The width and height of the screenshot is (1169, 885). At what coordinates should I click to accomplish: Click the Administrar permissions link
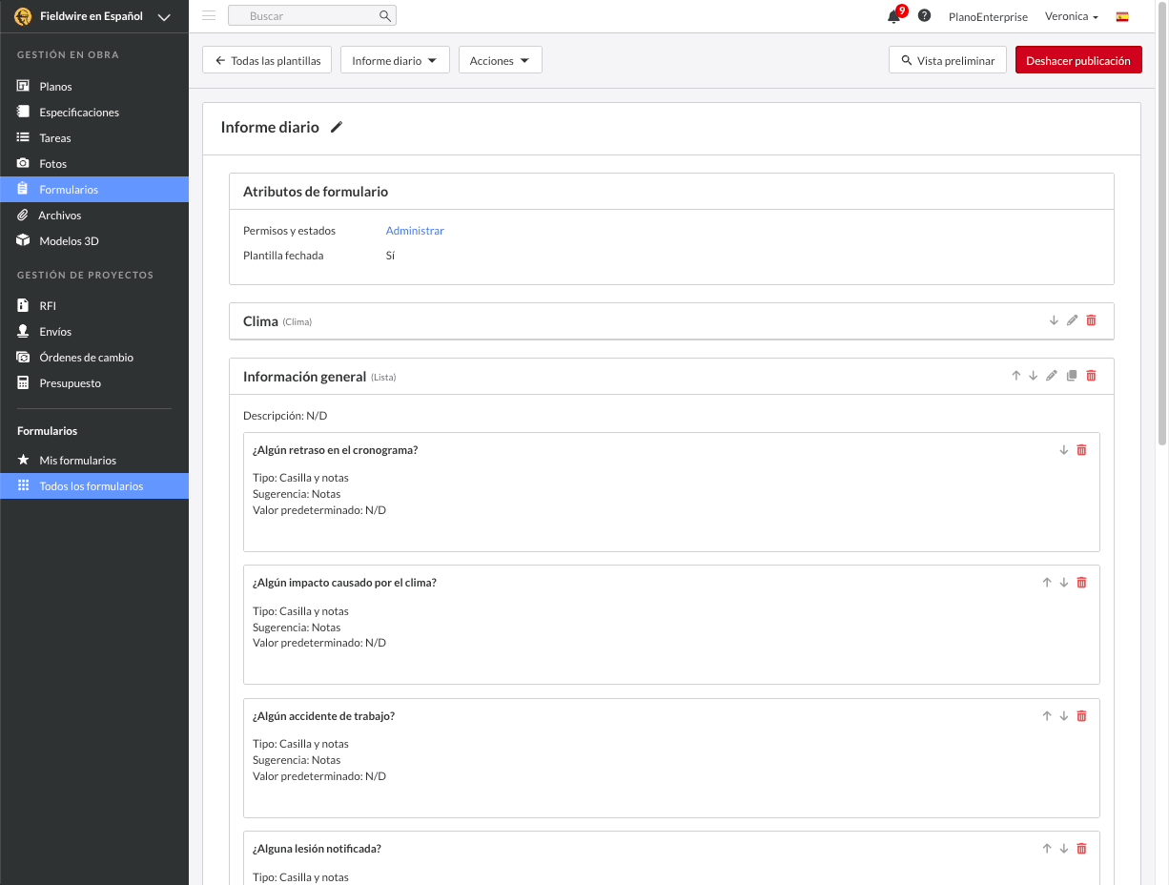click(415, 231)
